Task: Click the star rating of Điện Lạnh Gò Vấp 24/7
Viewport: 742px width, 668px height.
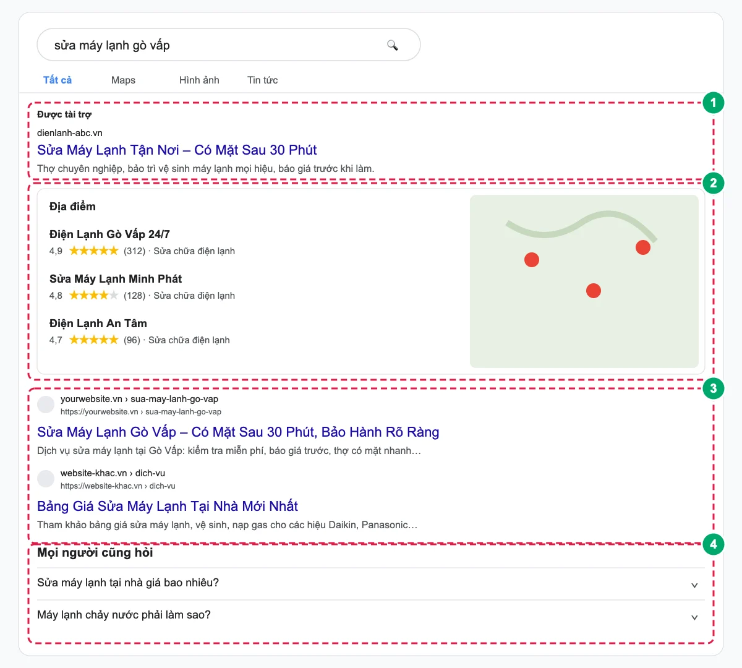Action: (94, 250)
